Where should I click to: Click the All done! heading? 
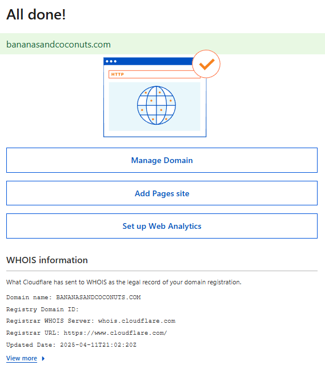click(36, 14)
